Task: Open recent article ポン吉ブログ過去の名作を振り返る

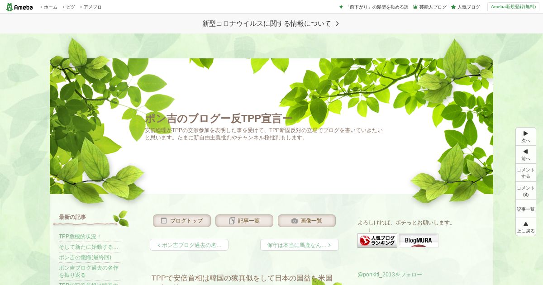Action: tap(89, 271)
